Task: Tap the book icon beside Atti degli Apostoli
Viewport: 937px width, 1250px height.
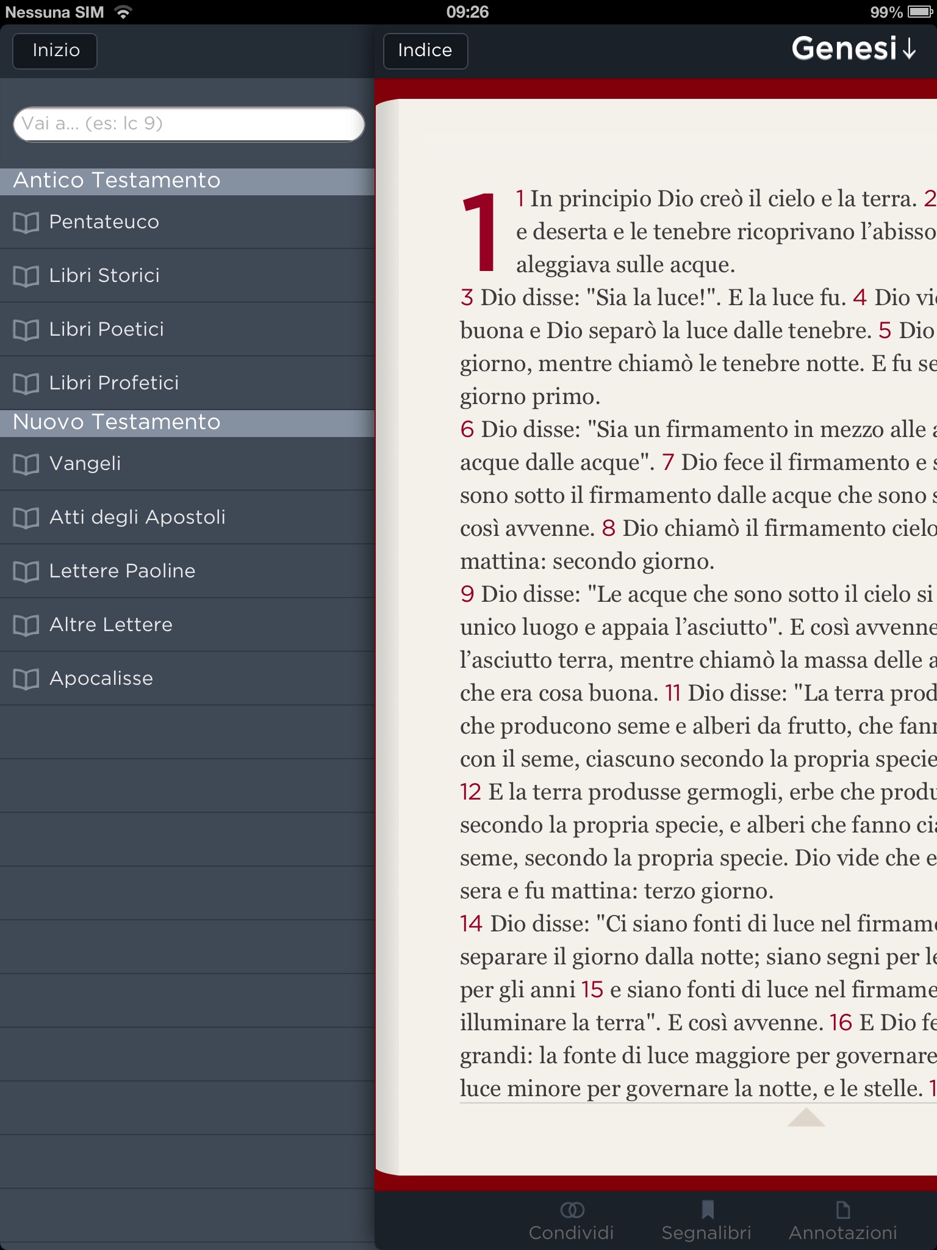Action: pyautogui.click(x=26, y=518)
